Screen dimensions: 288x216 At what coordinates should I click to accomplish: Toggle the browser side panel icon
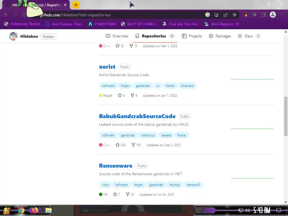pyautogui.click(x=264, y=15)
